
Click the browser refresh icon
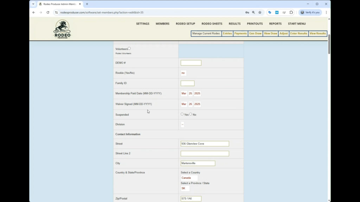click(x=48, y=12)
